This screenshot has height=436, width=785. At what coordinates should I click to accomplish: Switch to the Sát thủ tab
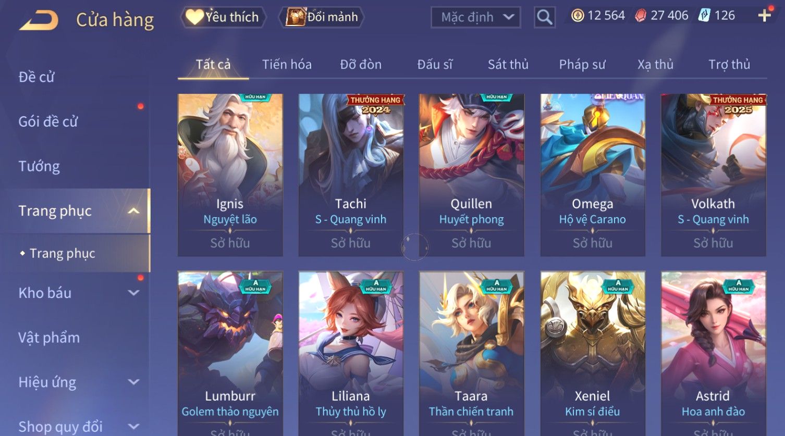[x=508, y=65]
